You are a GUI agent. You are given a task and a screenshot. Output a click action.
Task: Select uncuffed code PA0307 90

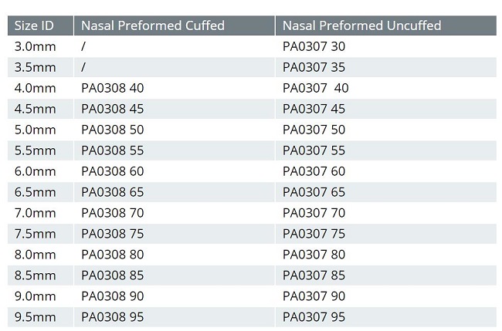314,296
